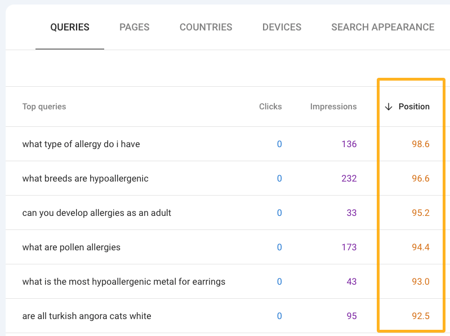Click clicks value in hypoallergenic breeds row
This screenshot has height=336, width=450.
tap(279, 178)
